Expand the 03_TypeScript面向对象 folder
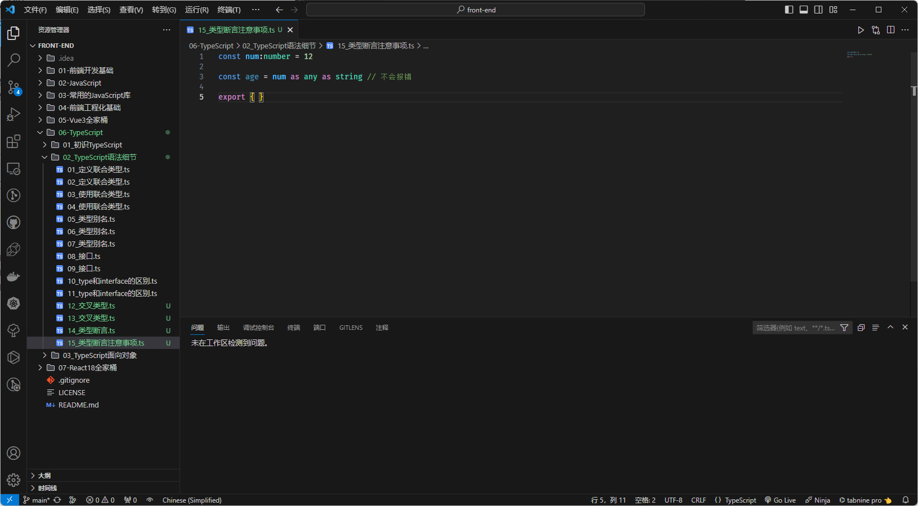 (103, 355)
